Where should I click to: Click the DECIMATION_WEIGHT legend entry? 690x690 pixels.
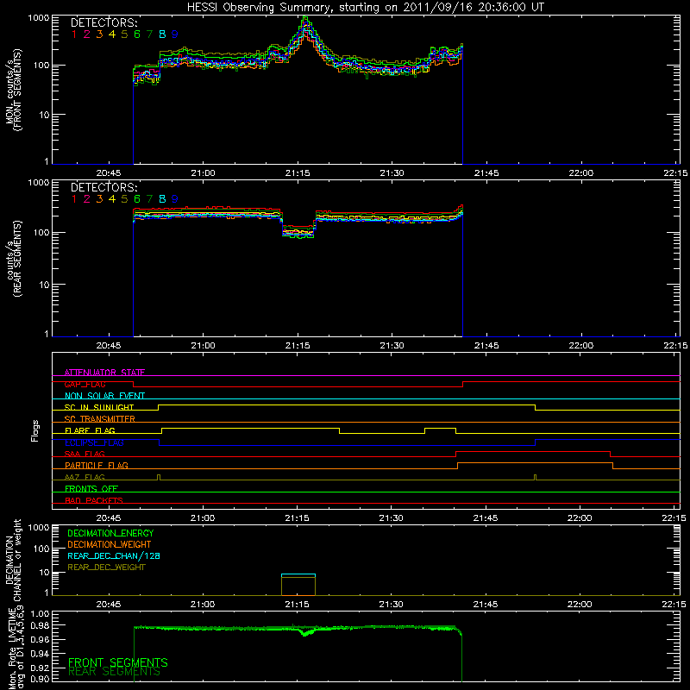point(110,545)
